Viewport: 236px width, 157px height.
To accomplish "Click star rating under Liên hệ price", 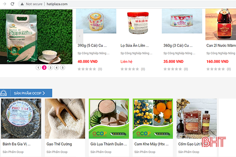I will (130, 69).
